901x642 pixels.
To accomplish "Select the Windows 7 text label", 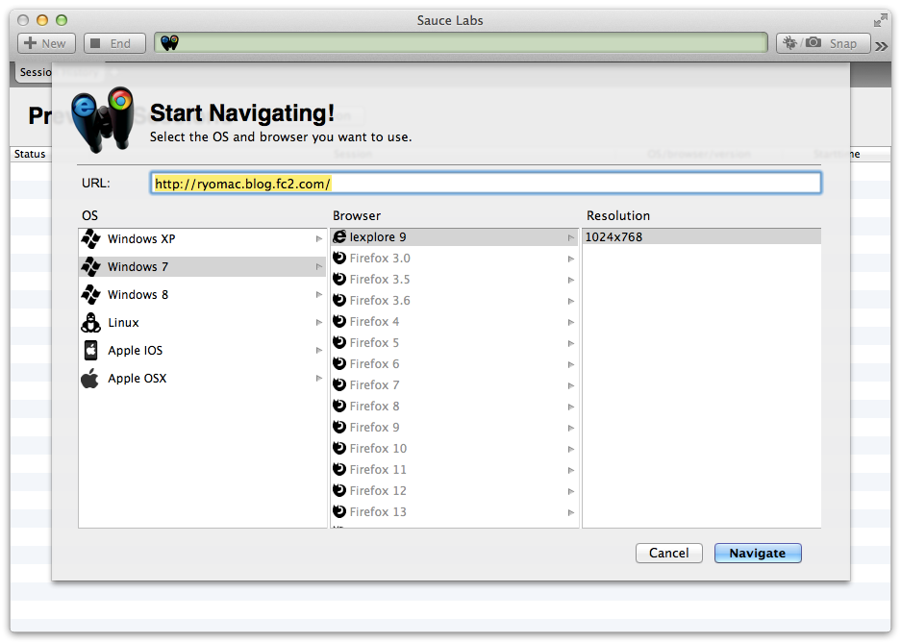I will [x=138, y=266].
